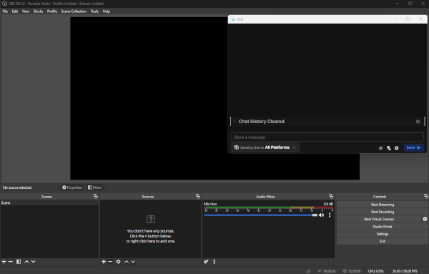
Task: Click '30.00 / 30.00 FPS' status text
Action: 405,271
